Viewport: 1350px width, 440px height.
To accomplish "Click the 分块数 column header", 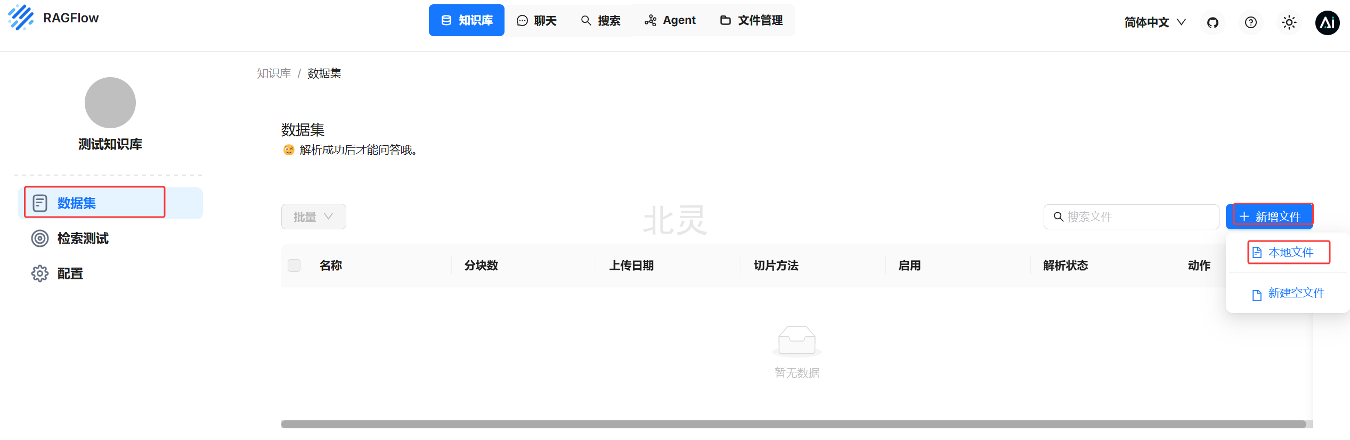I will click(481, 265).
